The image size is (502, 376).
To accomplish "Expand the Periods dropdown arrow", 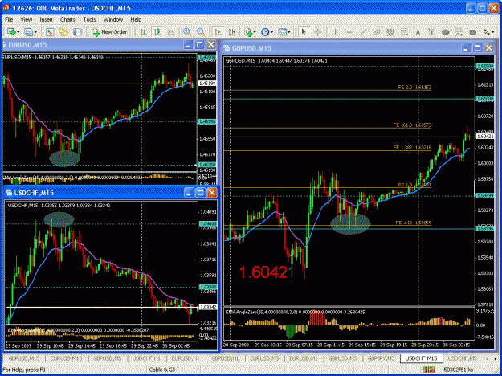I will [x=271, y=32].
